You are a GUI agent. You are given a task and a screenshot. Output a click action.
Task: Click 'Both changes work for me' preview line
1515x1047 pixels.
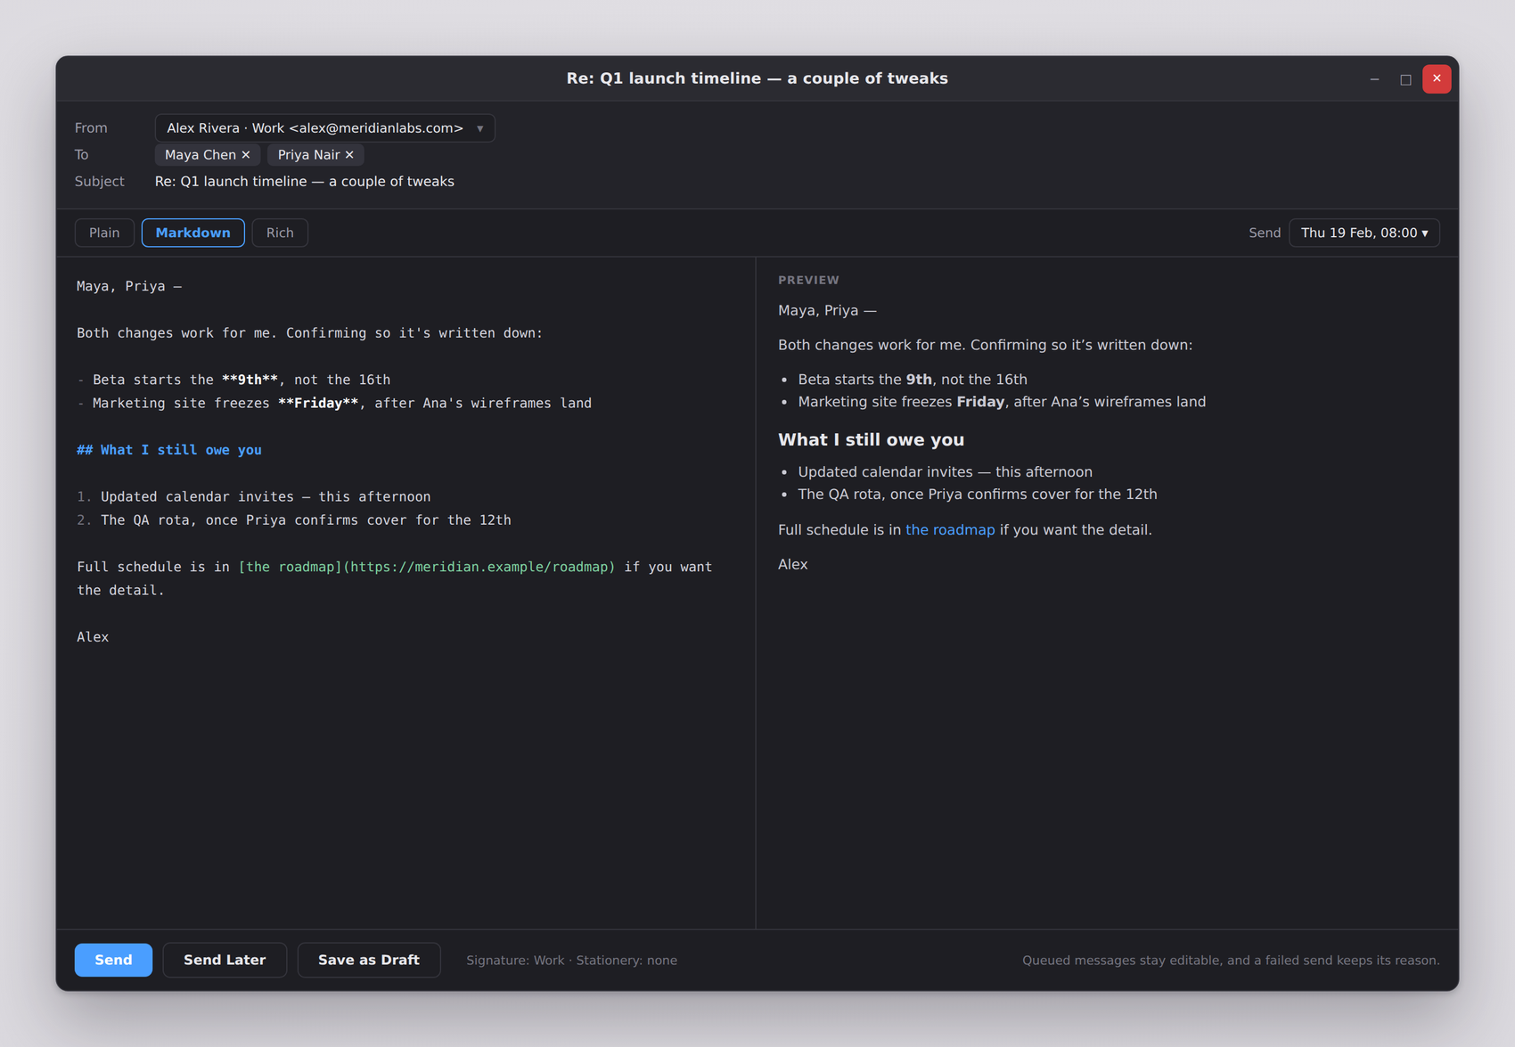(x=985, y=345)
